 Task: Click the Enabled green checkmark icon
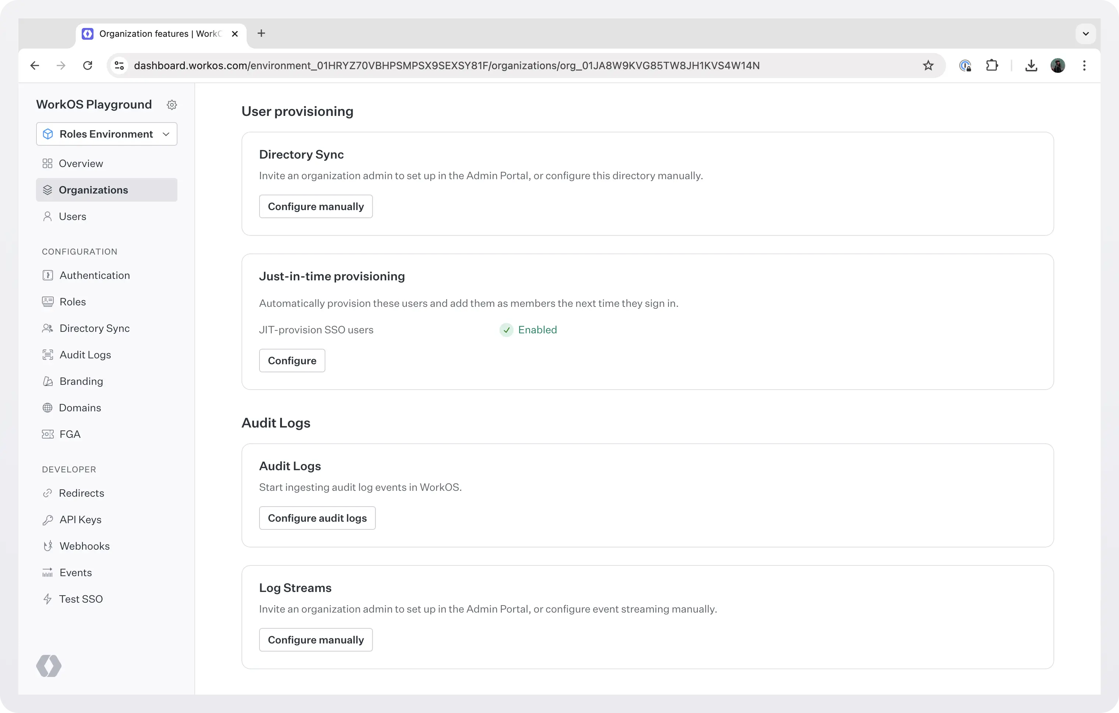(x=506, y=330)
